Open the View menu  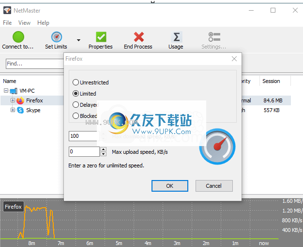coord(24,23)
